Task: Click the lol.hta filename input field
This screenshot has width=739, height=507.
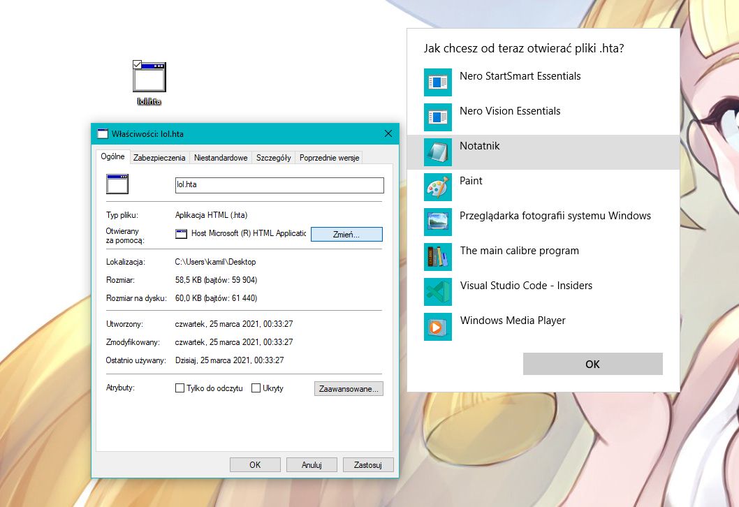Action: (279, 184)
